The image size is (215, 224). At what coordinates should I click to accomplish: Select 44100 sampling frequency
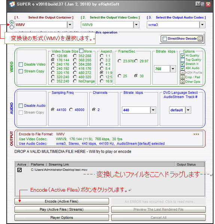click(53, 110)
